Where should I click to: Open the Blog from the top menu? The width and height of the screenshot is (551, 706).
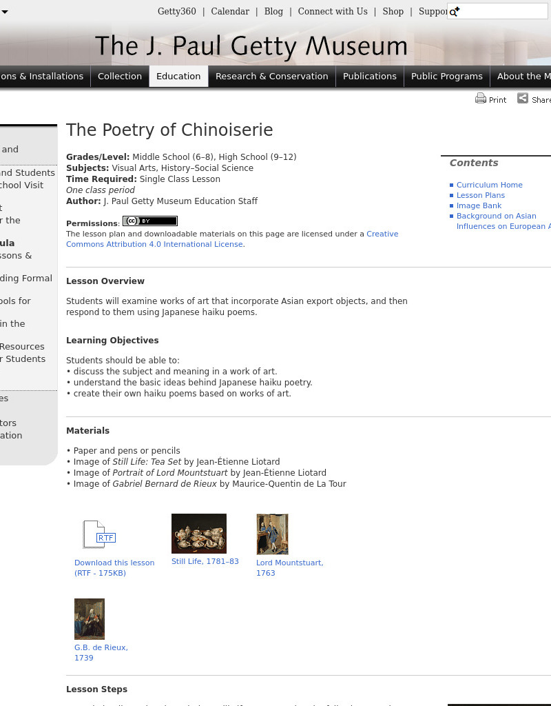[273, 12]
